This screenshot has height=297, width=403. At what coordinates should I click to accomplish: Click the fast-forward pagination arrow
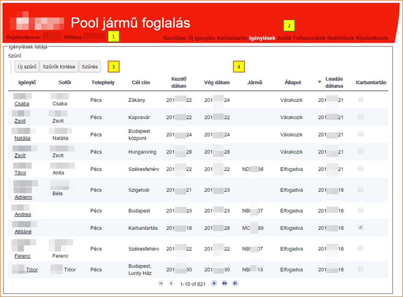pyautogui.click(x=225, y=283)
